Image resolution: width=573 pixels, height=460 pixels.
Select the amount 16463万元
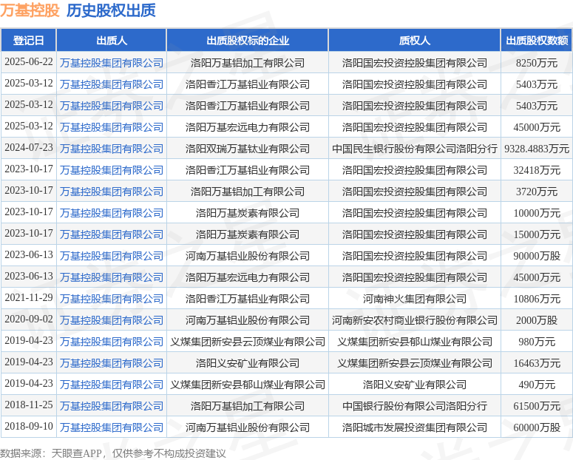coord(537,363)
